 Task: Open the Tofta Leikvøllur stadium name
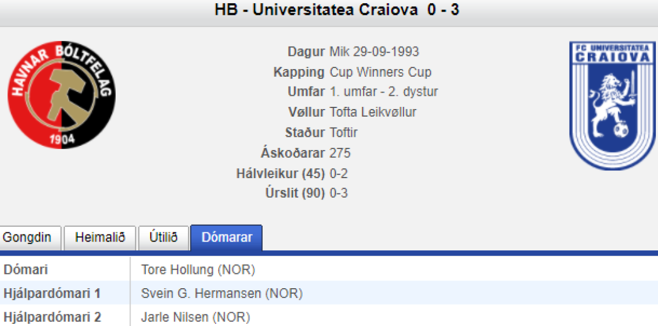coord(373,112)
